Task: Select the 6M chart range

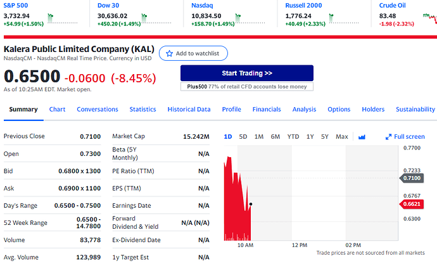Action: coord(275,137)
